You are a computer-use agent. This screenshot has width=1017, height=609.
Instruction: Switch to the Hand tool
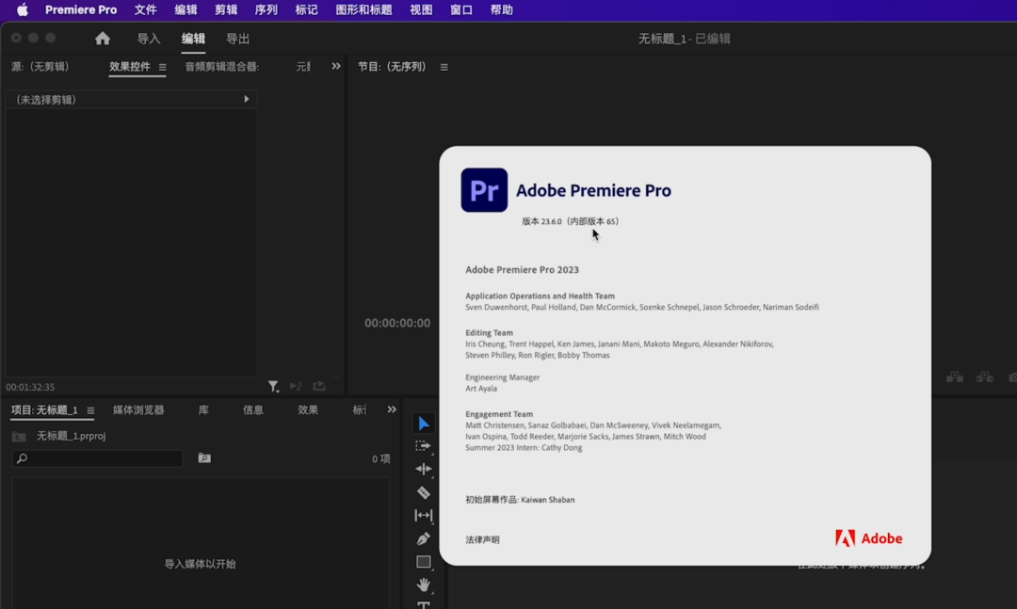tap(424, 585)
